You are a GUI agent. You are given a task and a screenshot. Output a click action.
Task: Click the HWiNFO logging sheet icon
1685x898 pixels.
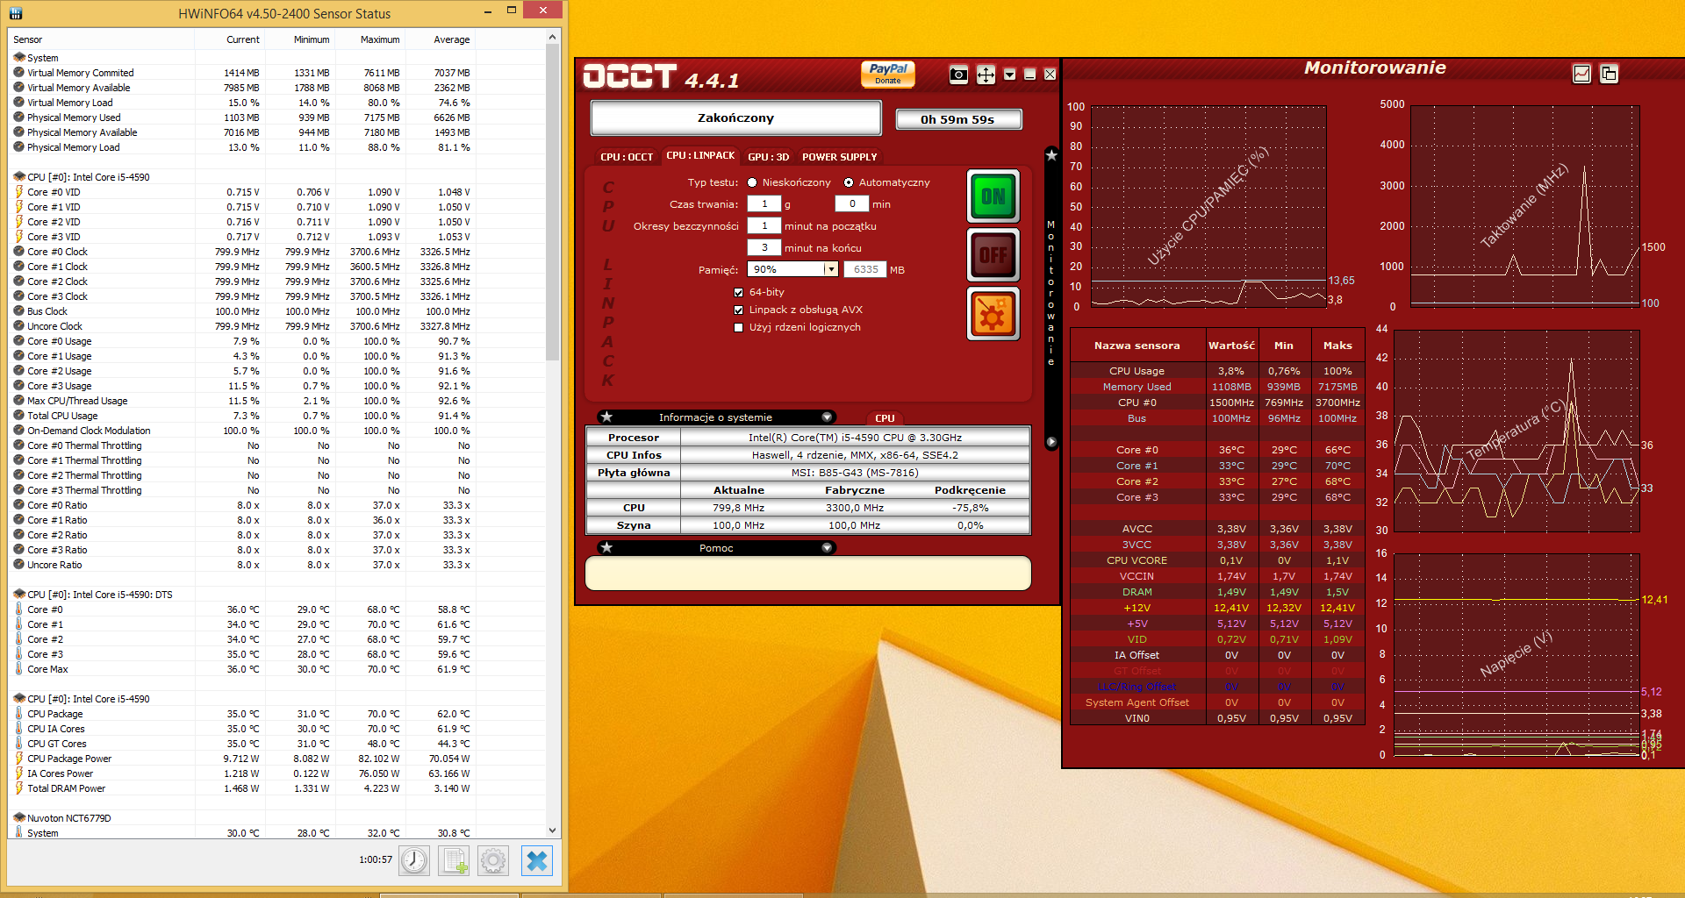[454, 861]
